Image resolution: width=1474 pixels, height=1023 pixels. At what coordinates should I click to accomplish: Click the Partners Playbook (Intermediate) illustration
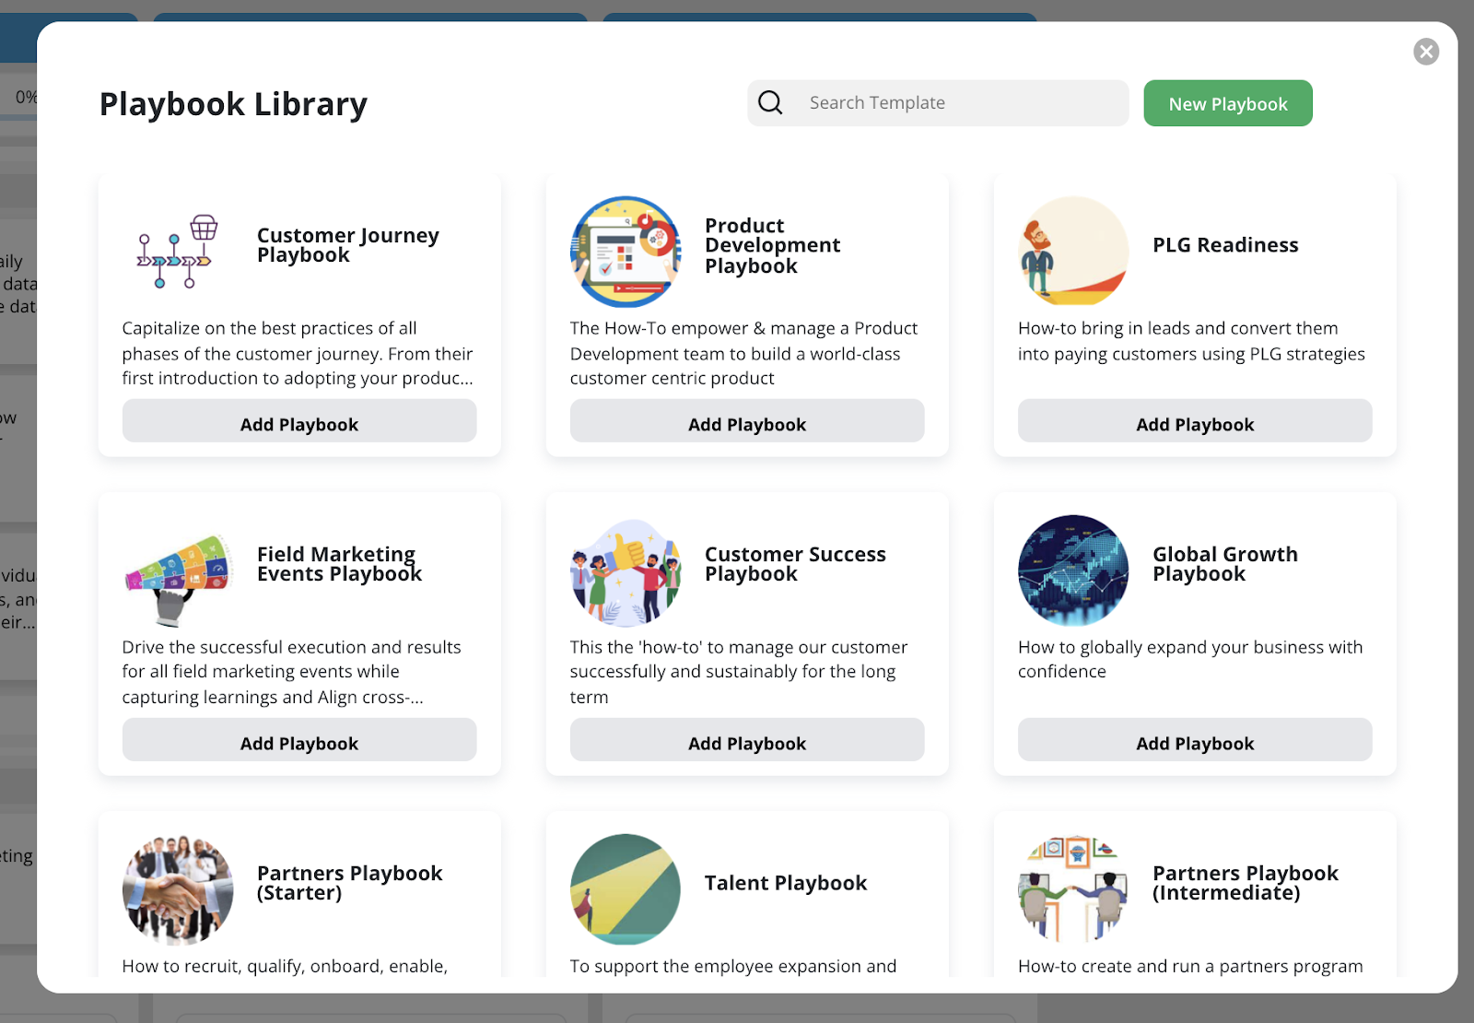click(1072, 889)
